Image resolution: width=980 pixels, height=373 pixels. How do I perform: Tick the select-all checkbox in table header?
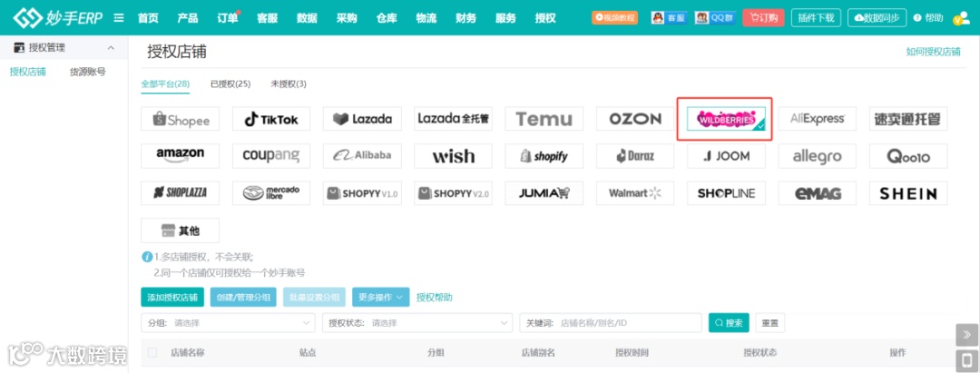pyautogui.click(x=152, y=353)
